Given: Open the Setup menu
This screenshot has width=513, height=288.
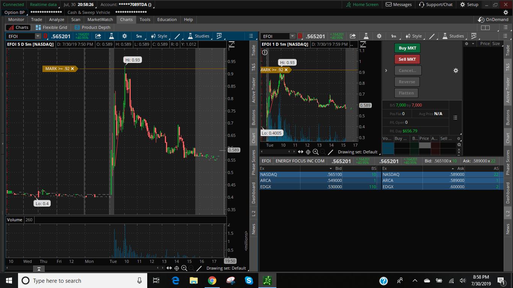Looking at the screenshot, I should coord(469,4).
